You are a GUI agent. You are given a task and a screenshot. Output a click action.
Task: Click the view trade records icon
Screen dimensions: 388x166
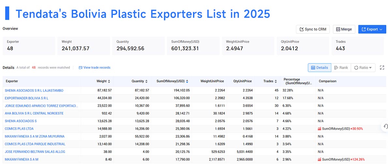click(81, 68)
